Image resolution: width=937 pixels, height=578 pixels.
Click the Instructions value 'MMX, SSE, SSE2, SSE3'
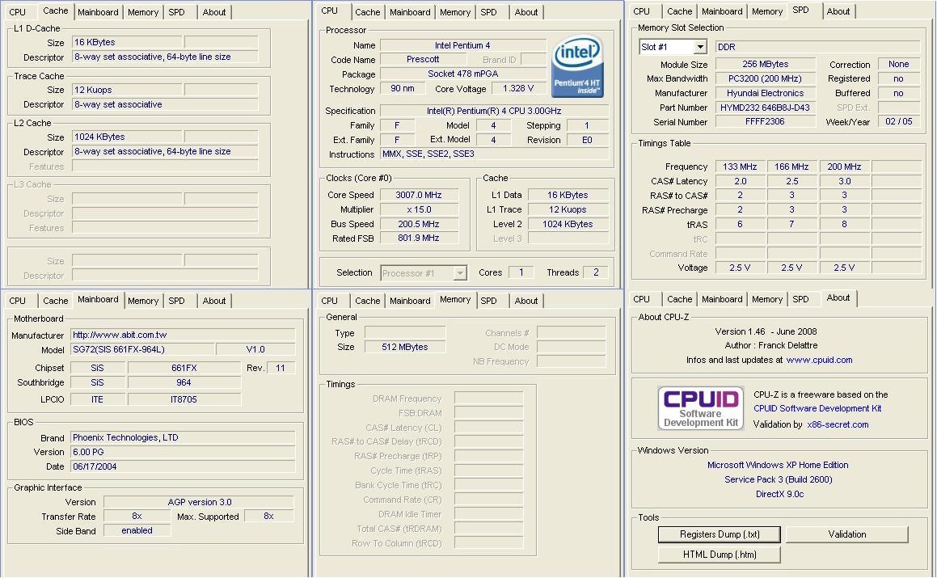click(494, 154)
